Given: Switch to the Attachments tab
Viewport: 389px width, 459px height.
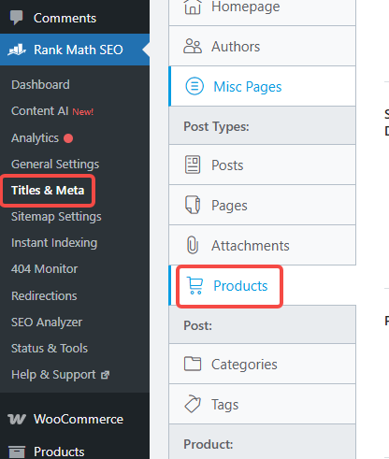Looking at the screenshot, I should point(262,245).
